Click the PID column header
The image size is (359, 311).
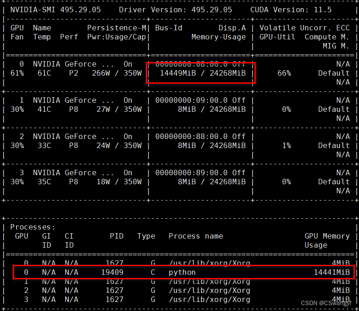point(116,236)
